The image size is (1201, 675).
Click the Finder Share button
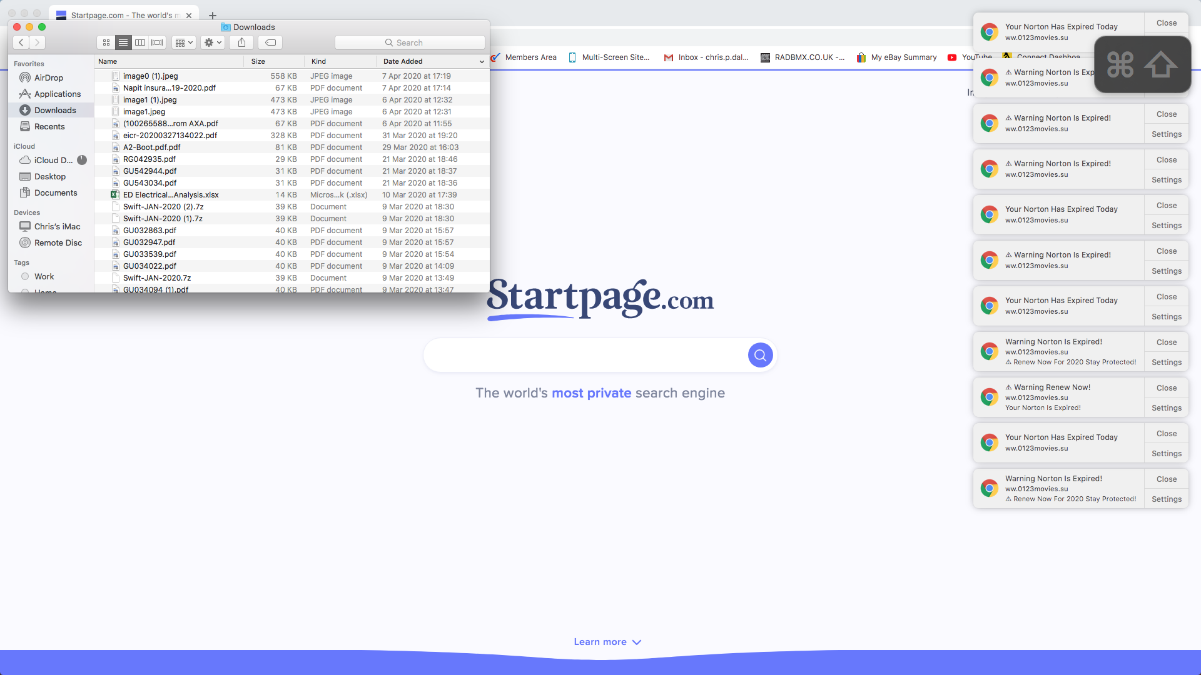point(241,42)
